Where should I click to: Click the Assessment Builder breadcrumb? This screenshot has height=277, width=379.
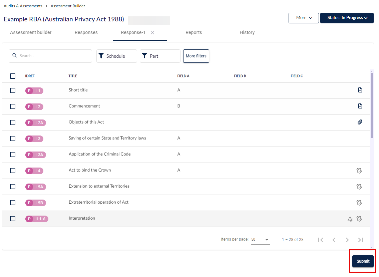pos(68,6)
